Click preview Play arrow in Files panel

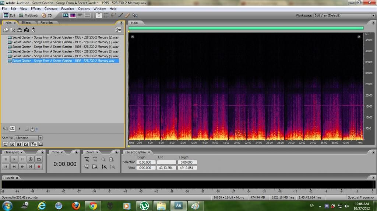click(20, 129)
